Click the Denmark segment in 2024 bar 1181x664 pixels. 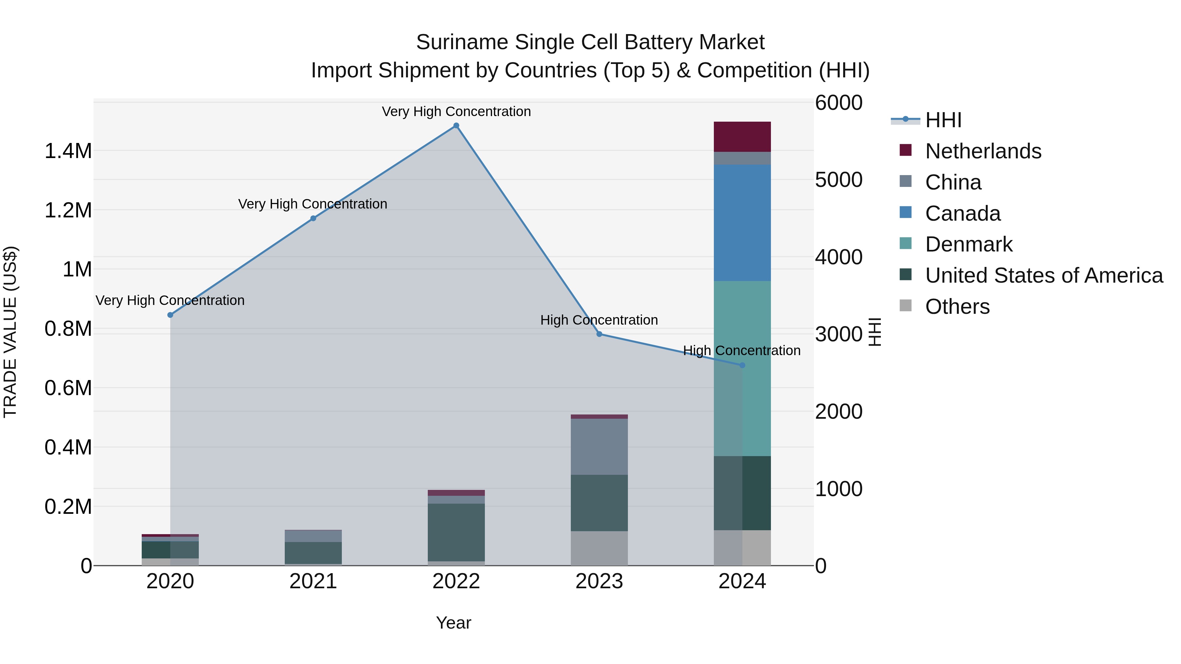(x=742, y=369)
